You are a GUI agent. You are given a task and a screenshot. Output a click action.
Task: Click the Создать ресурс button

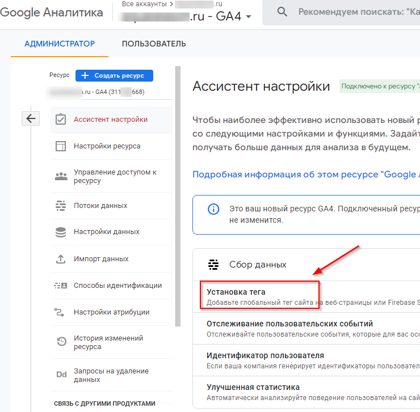114,75
